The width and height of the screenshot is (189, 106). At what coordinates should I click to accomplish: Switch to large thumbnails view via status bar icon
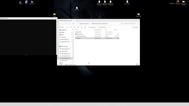pos(139,64)
